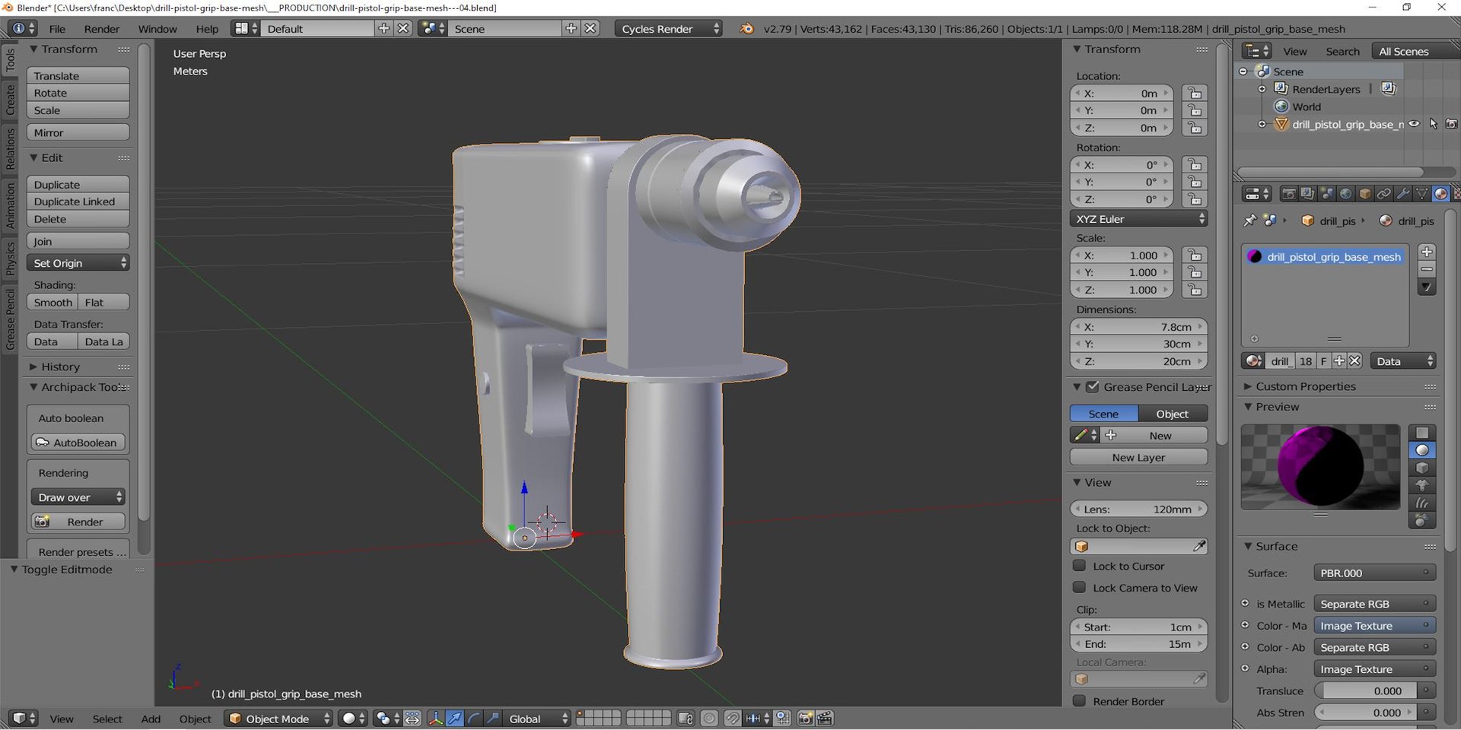1461x730 pixels.
Task: Click the translate manipulator arrow icon in 3D header
Action: coord(454,719)
